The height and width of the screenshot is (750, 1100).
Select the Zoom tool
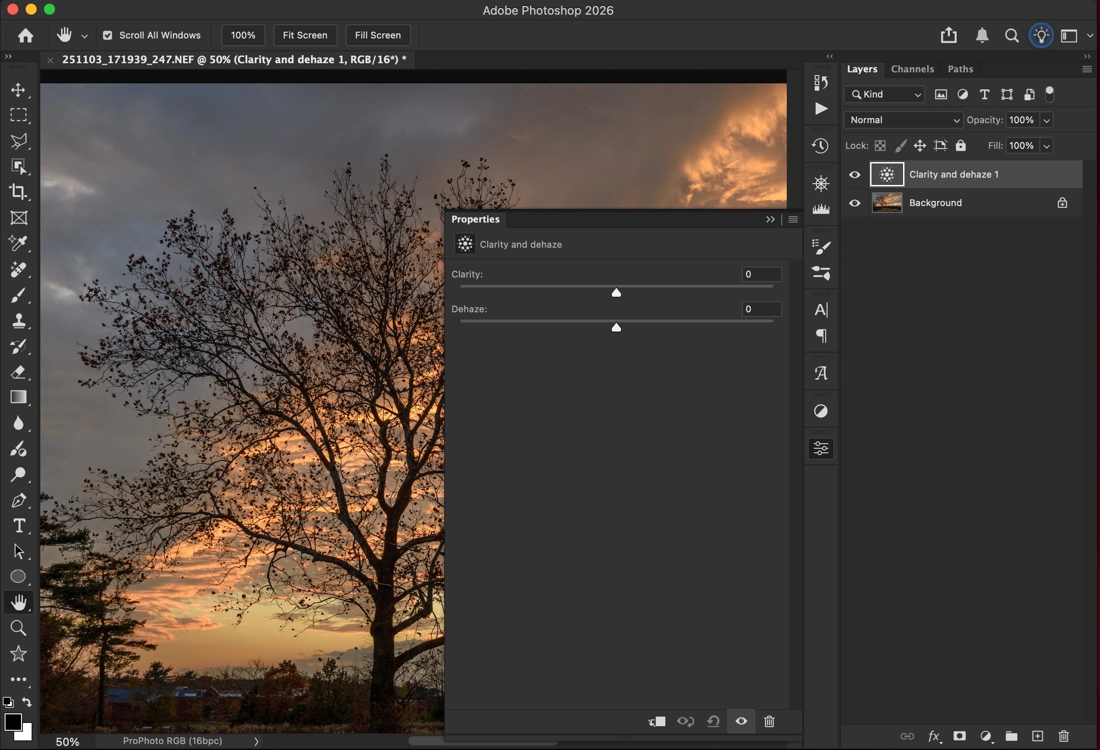pyautogui.click(x=18, y=628)
